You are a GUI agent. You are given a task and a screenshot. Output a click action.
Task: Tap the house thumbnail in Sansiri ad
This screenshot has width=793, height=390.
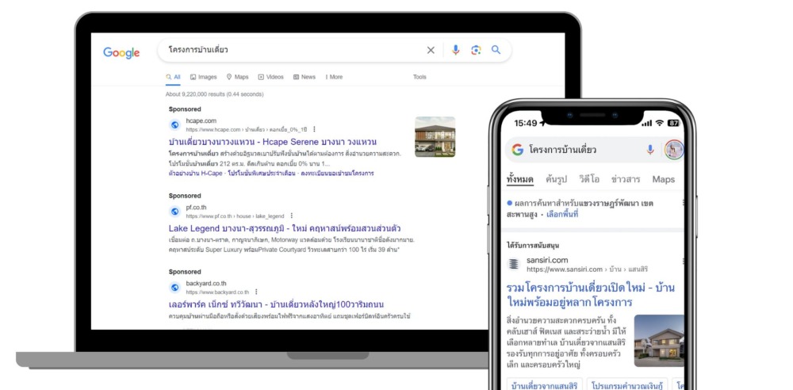click(x=659, y=341)
